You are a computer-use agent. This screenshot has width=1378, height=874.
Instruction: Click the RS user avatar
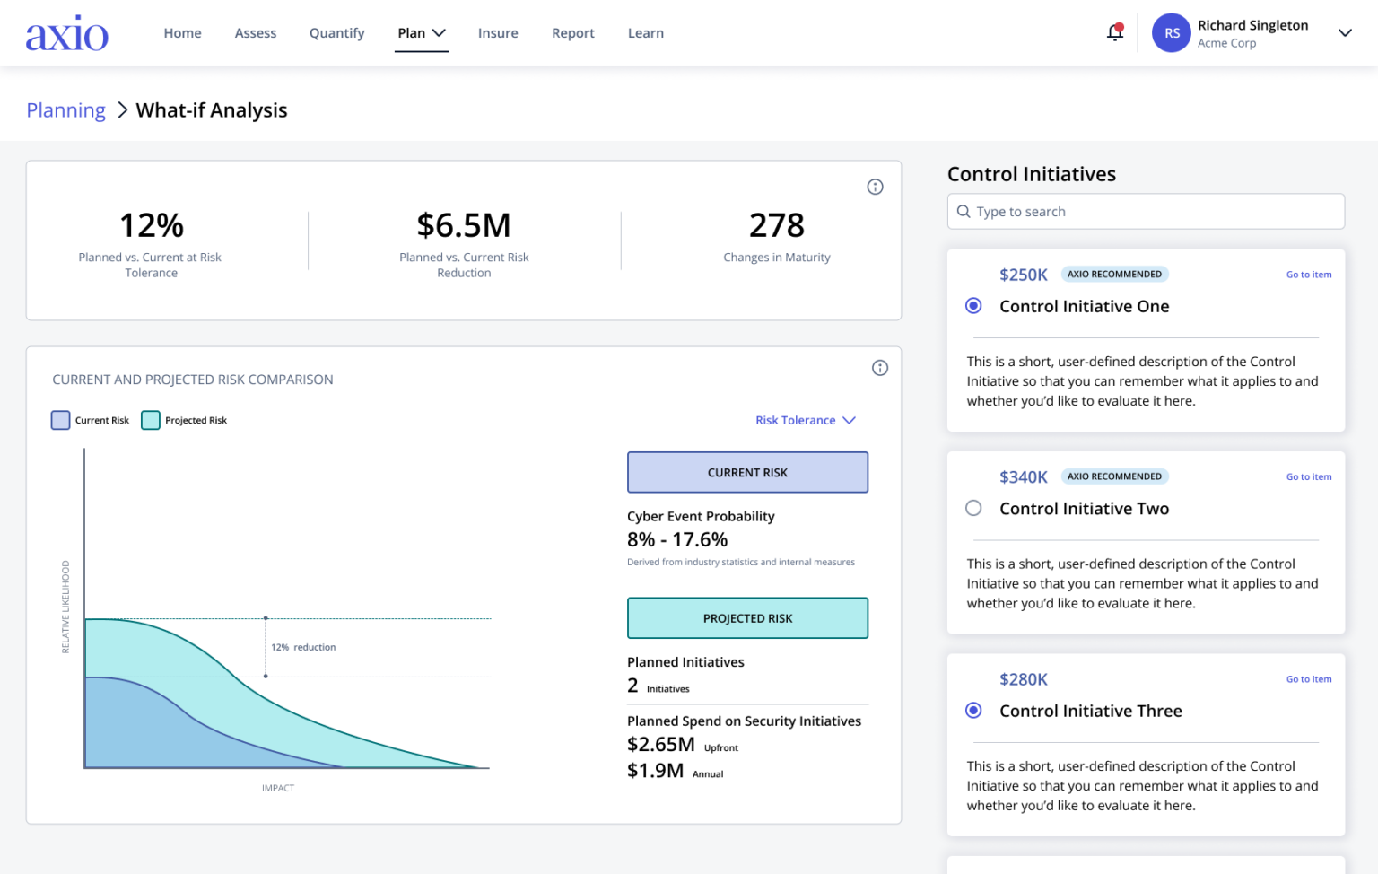coord(1171,33)
